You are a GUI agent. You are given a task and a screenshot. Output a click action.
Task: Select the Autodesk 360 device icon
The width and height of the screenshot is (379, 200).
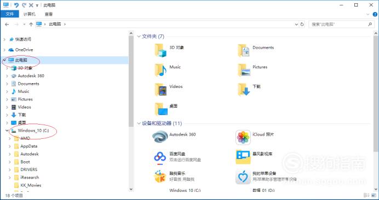(160, 137)
